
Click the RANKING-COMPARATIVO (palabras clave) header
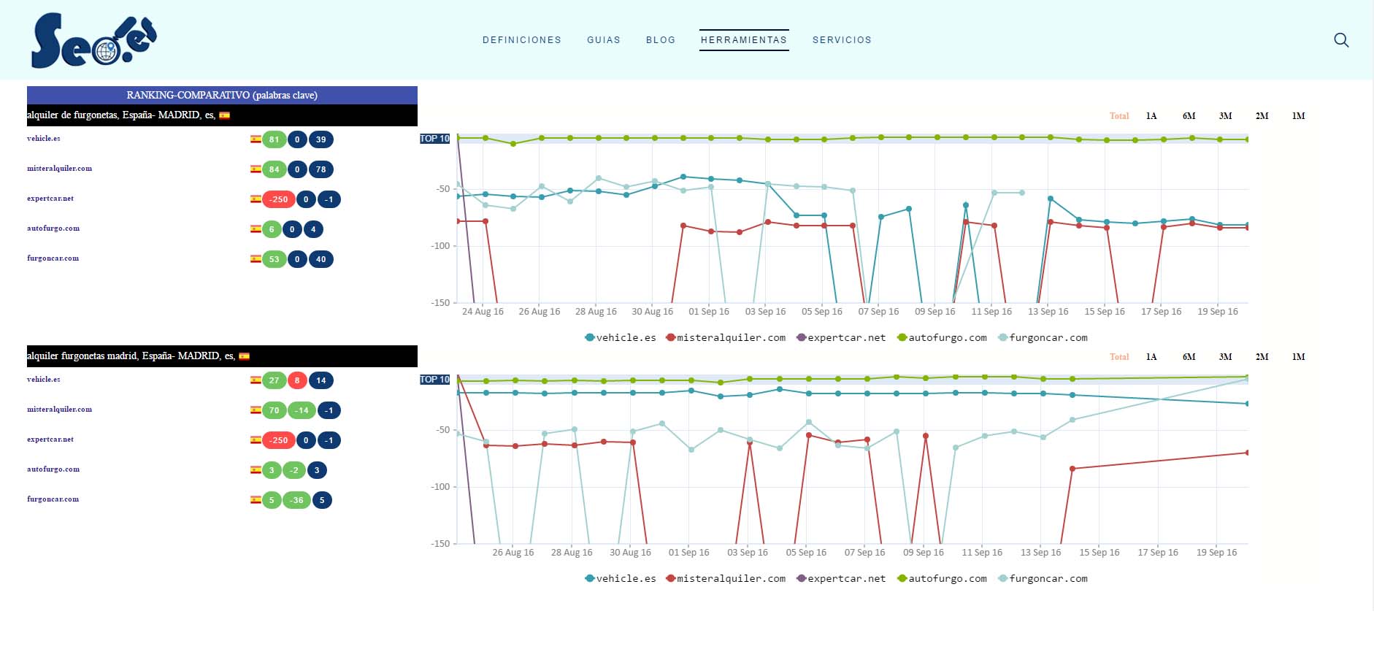click(x=222, y=95)
